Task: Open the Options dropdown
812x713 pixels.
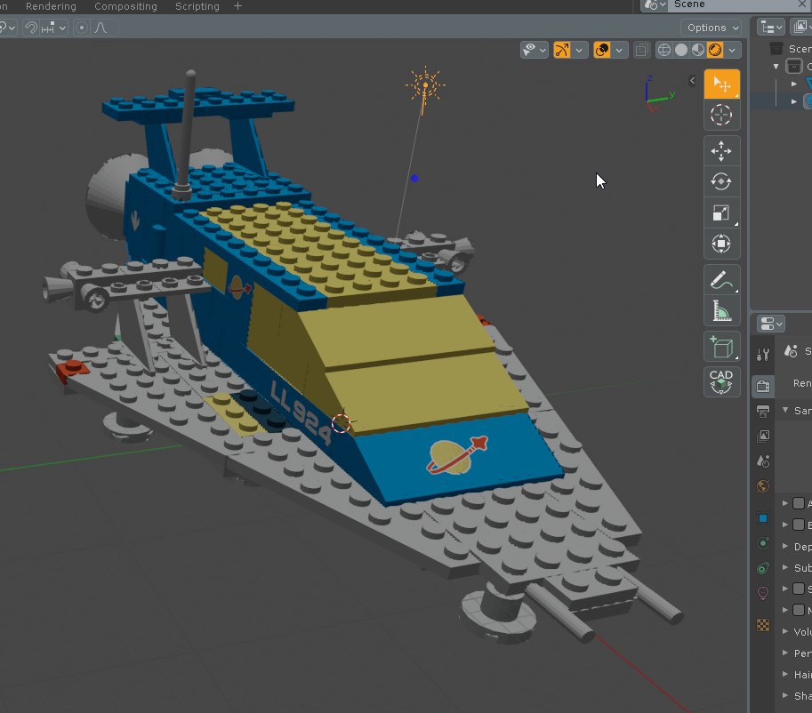Action: click(x=712, y=28)
